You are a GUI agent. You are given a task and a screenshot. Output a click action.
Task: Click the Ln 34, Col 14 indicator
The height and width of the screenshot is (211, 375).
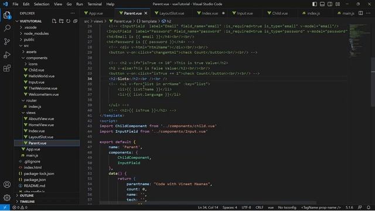[x=208, y=207]
